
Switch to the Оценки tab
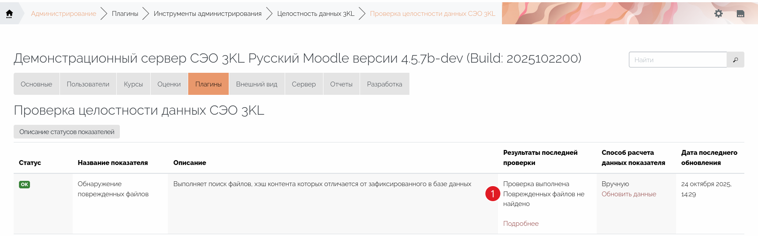(x=169, y=84)
